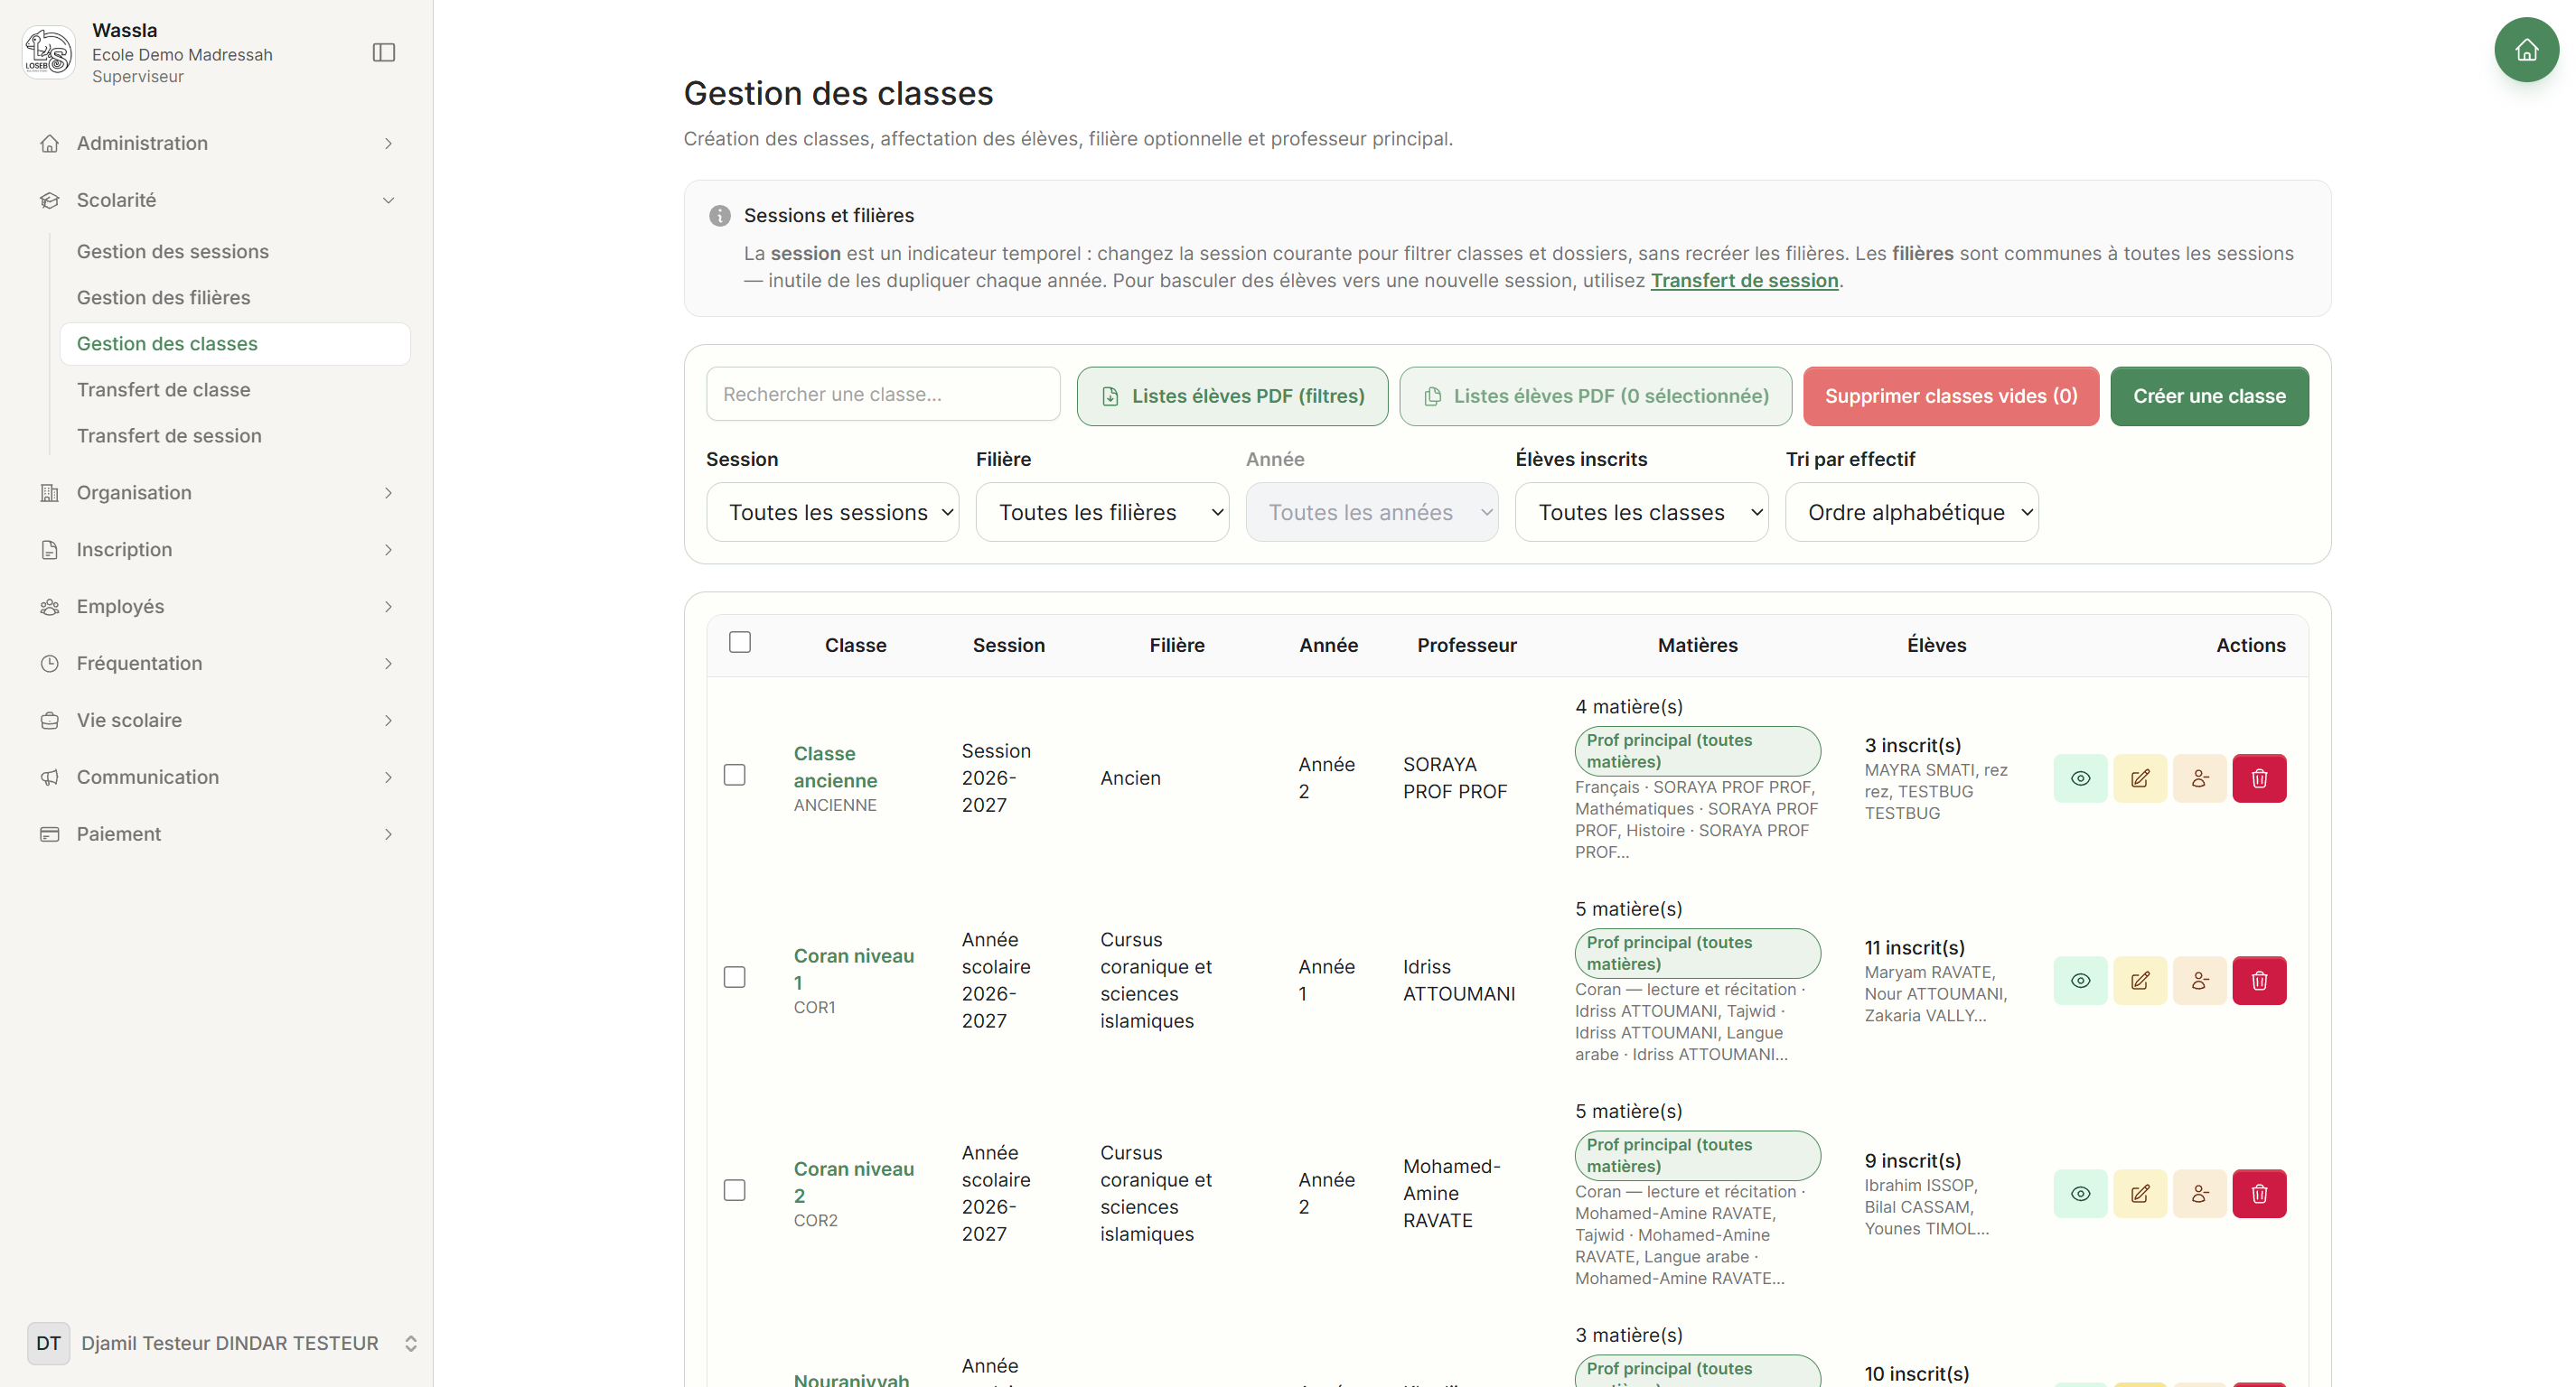View details of Coran niveau 1

click(2080, 981)
